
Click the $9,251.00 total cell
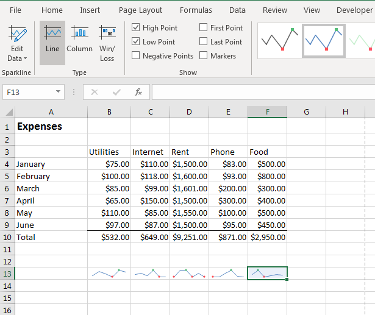(x=189, y=237)
